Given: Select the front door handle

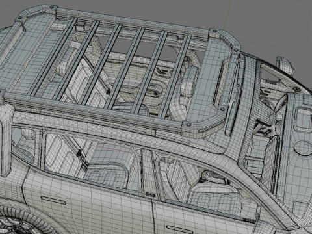Looking at the screenshot, I should point(180,229).
